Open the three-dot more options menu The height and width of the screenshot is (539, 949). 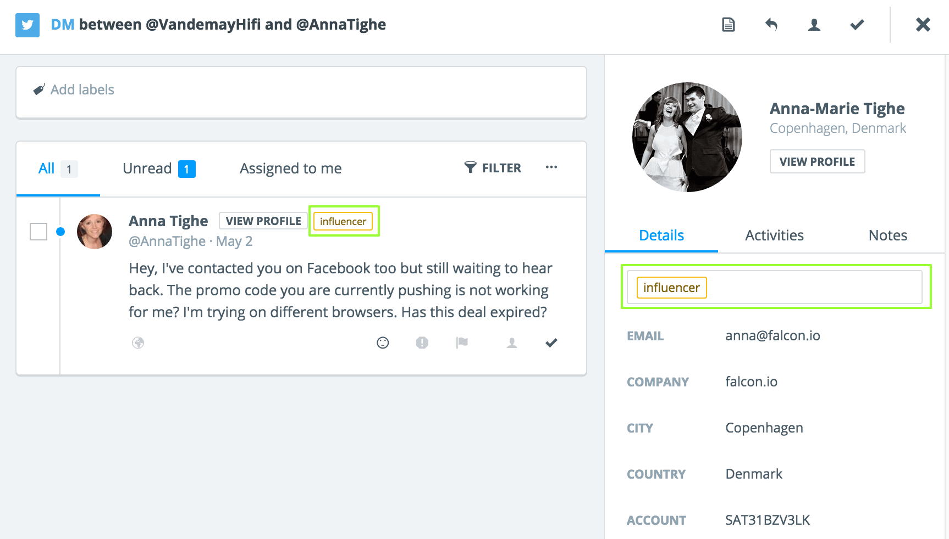coord(551,167)
